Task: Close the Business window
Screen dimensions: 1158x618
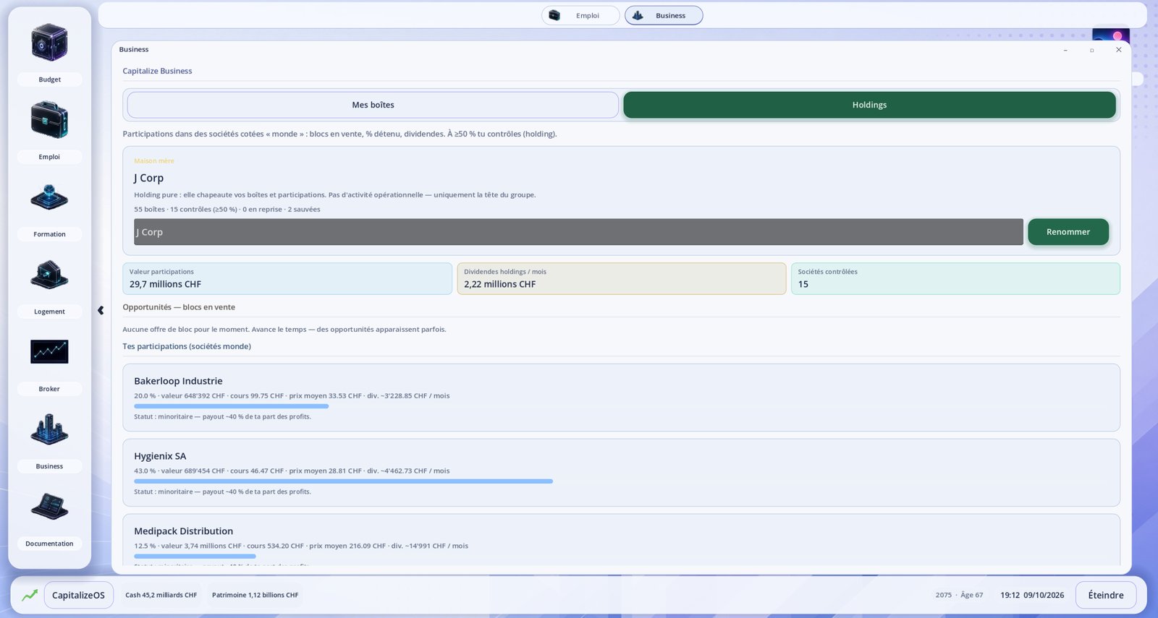Action: [x=1119, y=50]
